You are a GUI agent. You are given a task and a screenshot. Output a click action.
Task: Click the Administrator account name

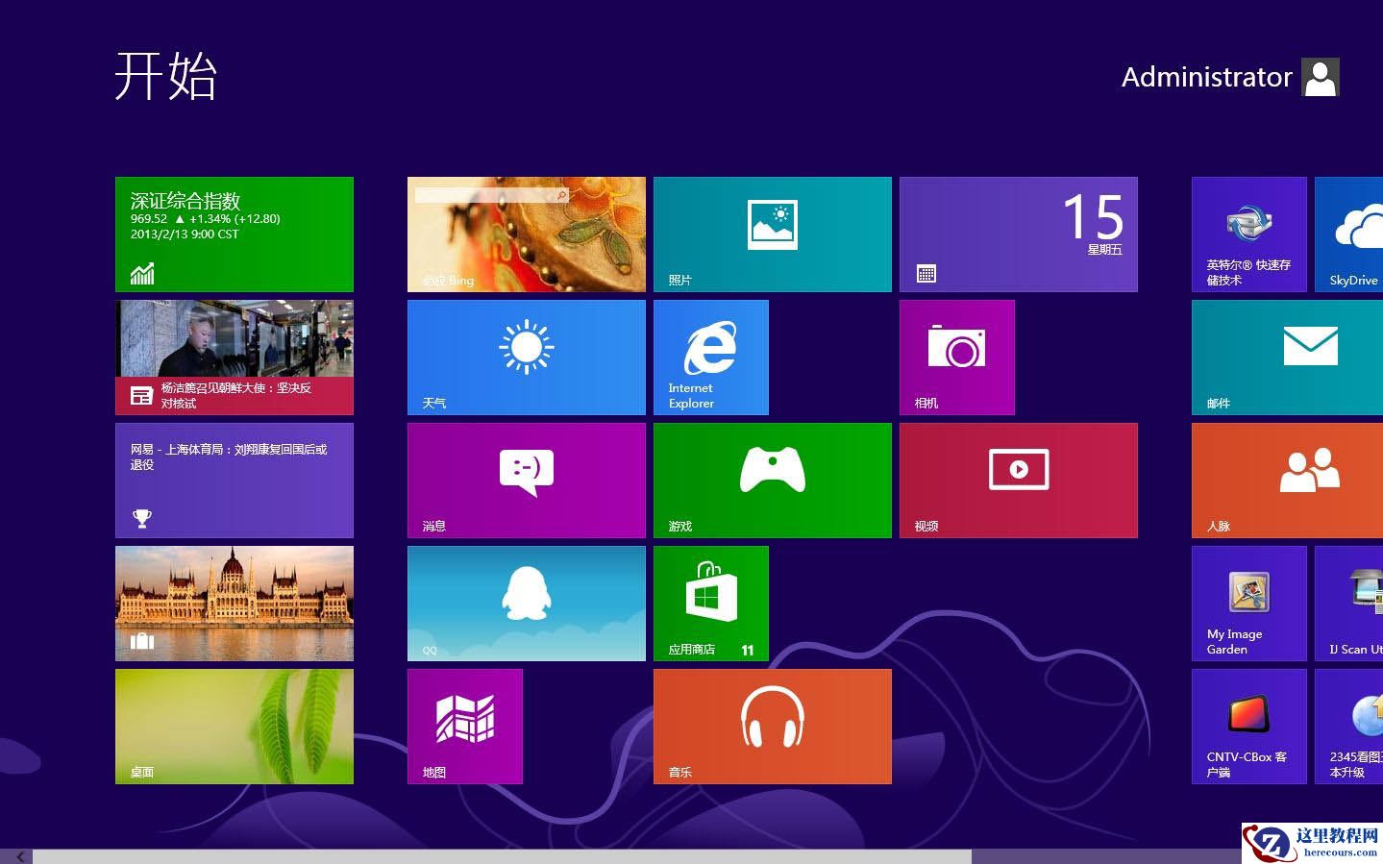click(1207, 77)
